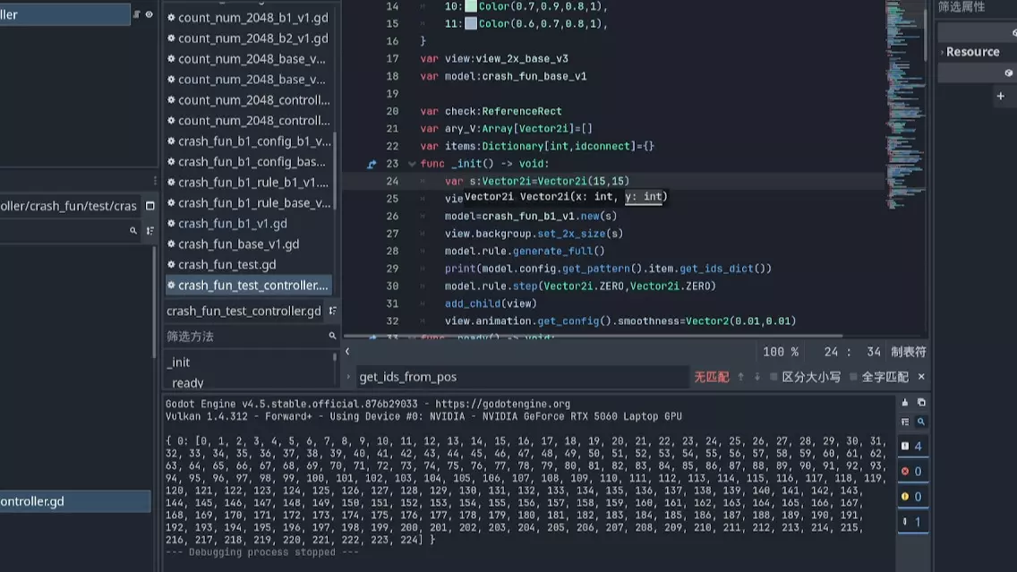Image resolution: width=1017 pixels, height=572 pixels.
Task: Click the add plus icon in inspector
Action: click(x=1000, y=96)
